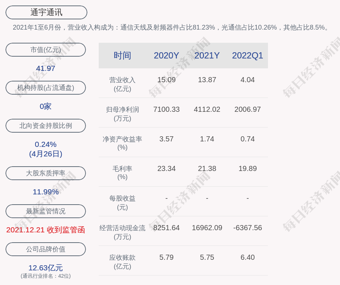The image size is (340, 285).
Task: Click ROE value 1.74
Action: [207, 139]
